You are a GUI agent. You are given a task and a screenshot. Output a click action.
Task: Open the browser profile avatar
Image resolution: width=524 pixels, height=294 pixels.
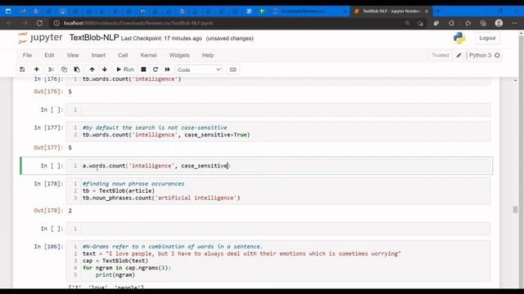499,23
